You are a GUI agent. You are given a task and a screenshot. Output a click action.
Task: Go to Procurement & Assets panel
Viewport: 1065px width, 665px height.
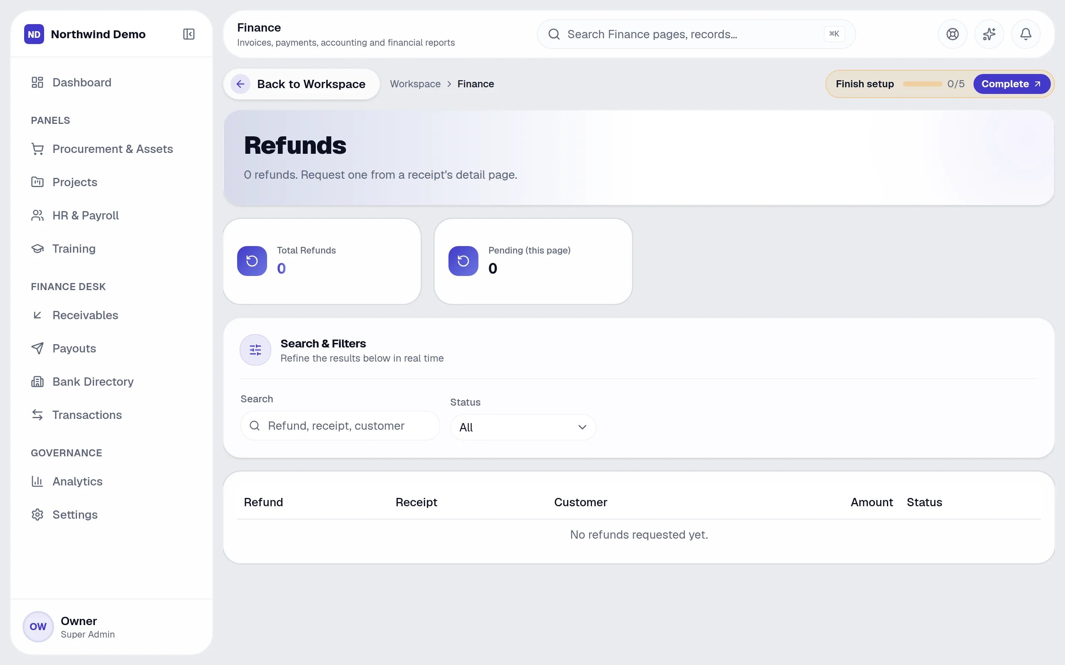point(111,149)
